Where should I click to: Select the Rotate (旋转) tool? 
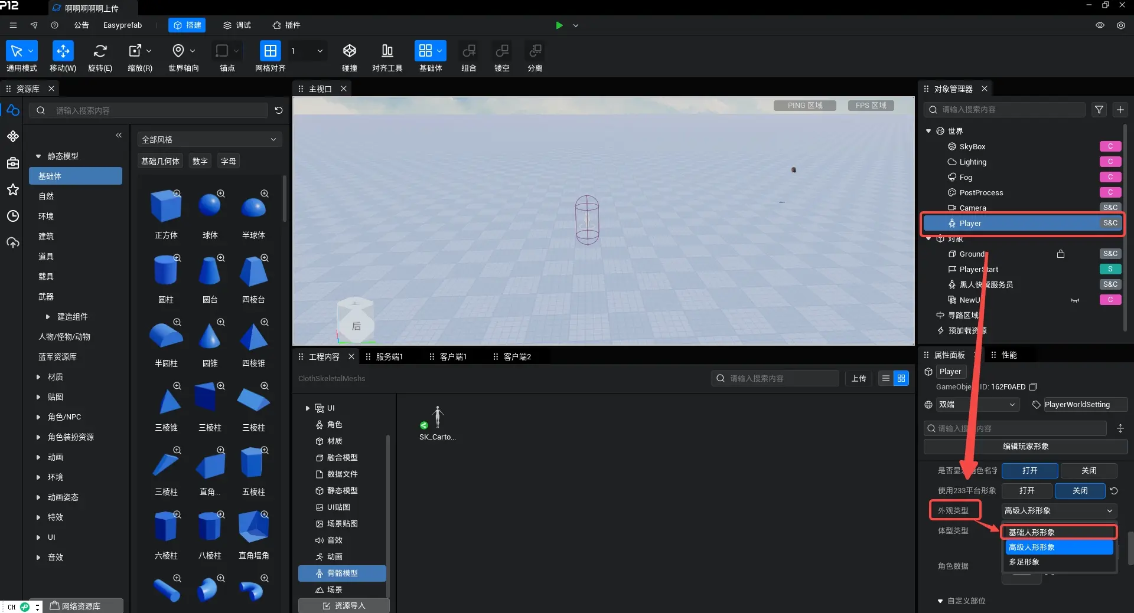coord(100,51)
